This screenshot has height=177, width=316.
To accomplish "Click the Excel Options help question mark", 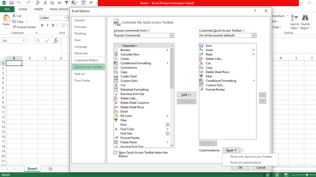I will click(x=255, y=11).
